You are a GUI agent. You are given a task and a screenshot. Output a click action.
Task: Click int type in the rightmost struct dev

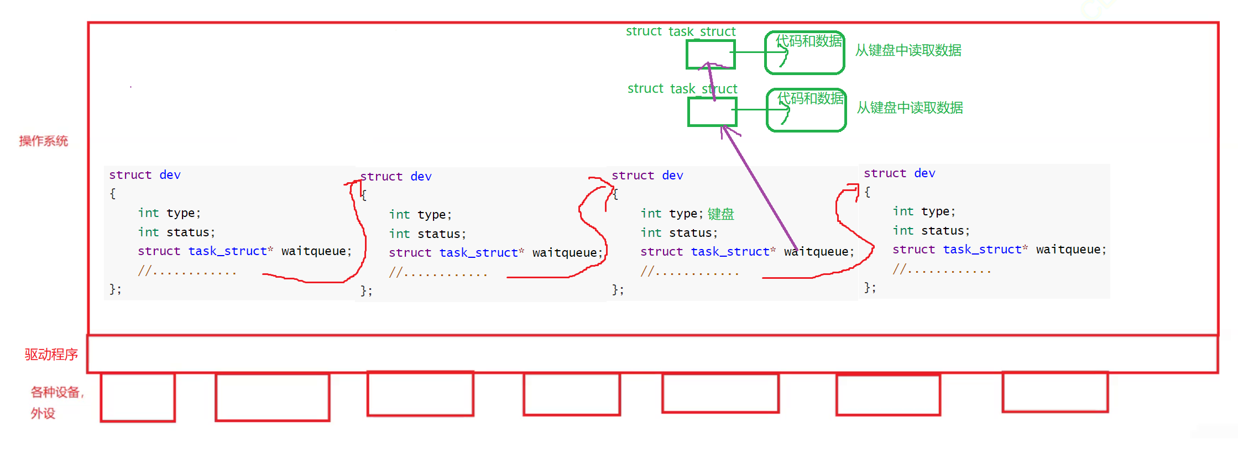[924, 211]
